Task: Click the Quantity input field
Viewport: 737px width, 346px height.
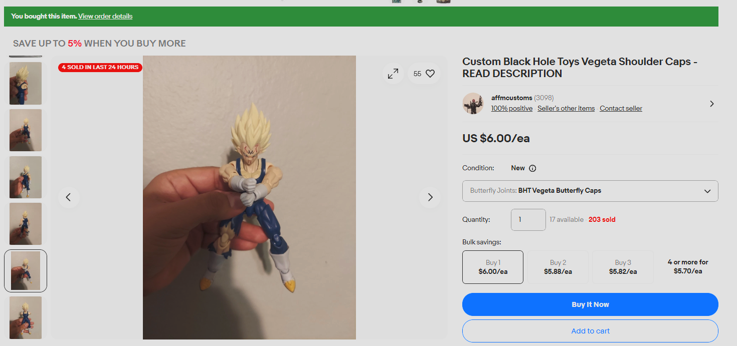Action: pos(528,220)
